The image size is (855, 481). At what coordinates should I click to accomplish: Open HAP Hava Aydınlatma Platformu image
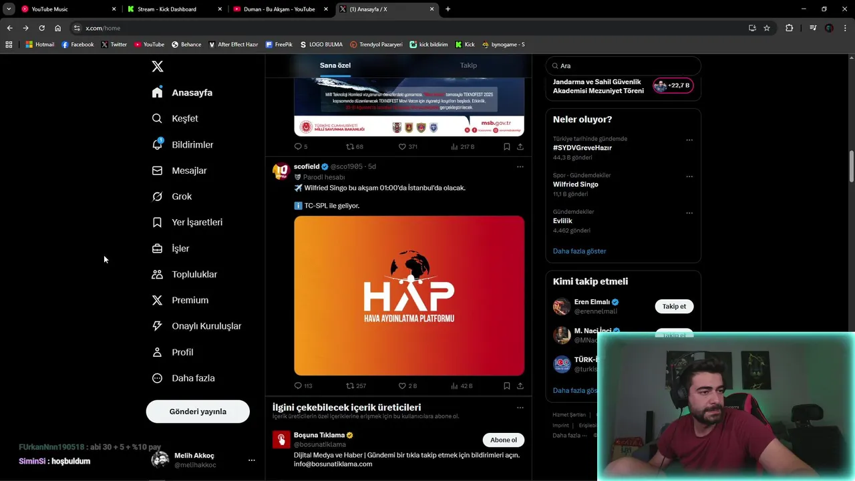point(409,295)
